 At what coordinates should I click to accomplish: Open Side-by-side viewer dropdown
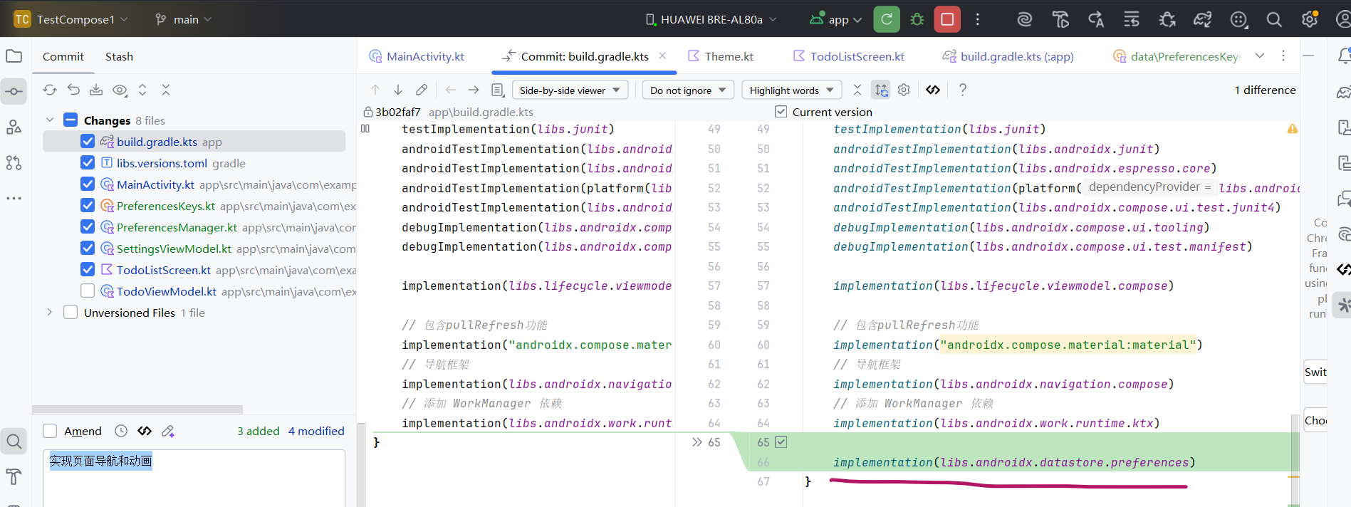pos(570,90)
